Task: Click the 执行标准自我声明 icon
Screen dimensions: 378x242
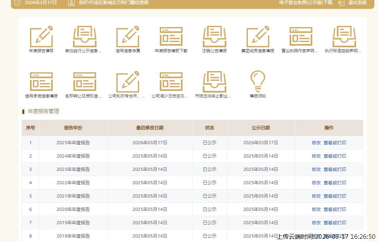Action: point(344,37)
